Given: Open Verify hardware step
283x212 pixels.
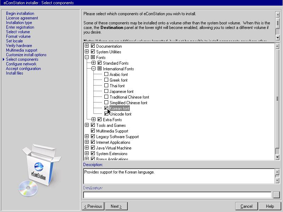Looking at the screenshot, I should pyautogui.click(x=19, y=46).
